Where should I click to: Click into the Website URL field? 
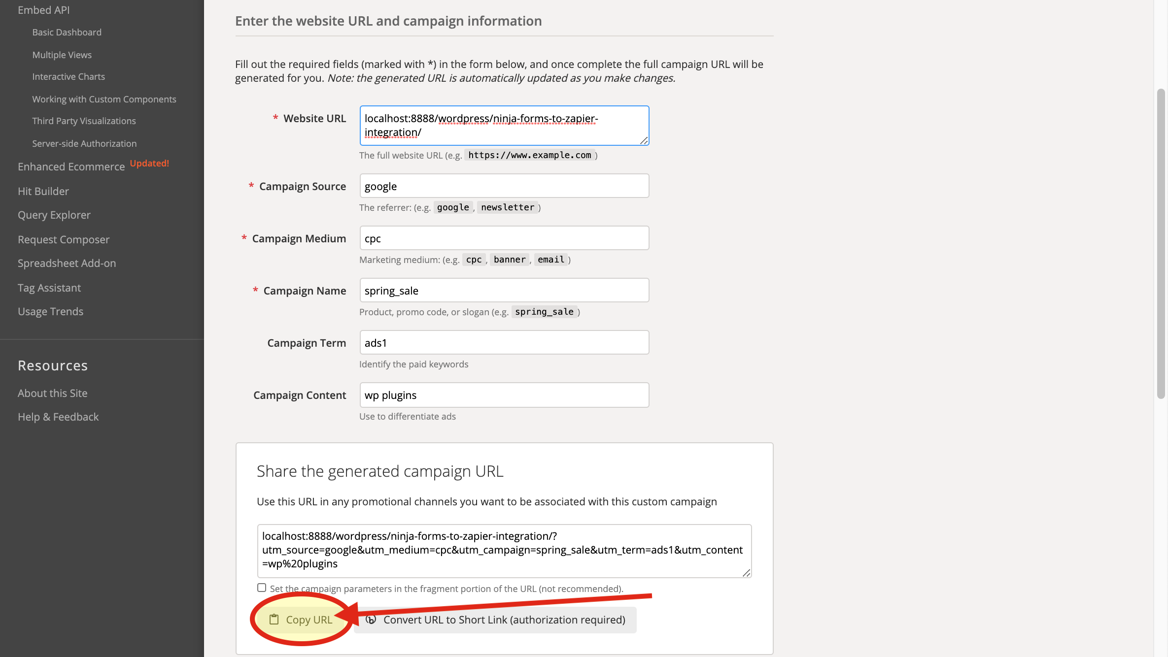click(x=504, y=125)
